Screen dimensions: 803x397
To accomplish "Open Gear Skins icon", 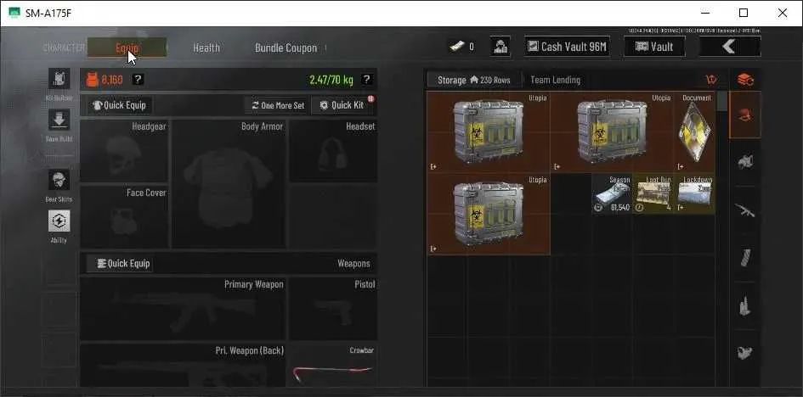I will pyautogui.click(x=59, y=180).
